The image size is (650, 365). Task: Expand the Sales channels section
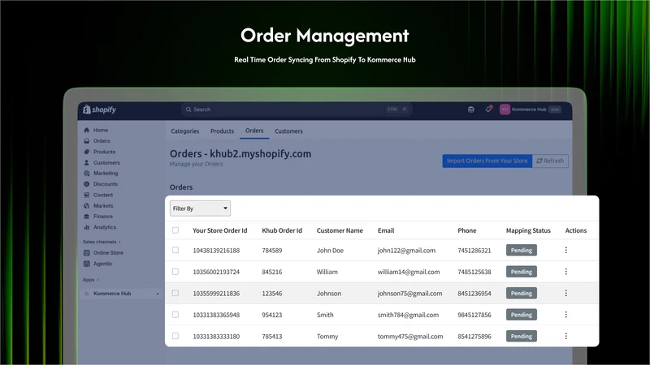tap(119, 242)
